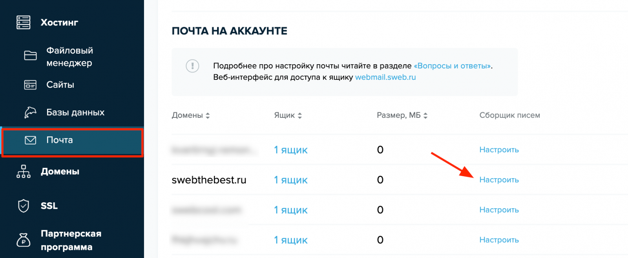Image resolution: width=628 pixels, height=258 pixels.
Task: Click Настроить for swebthebest.ru
Action: 499,180
